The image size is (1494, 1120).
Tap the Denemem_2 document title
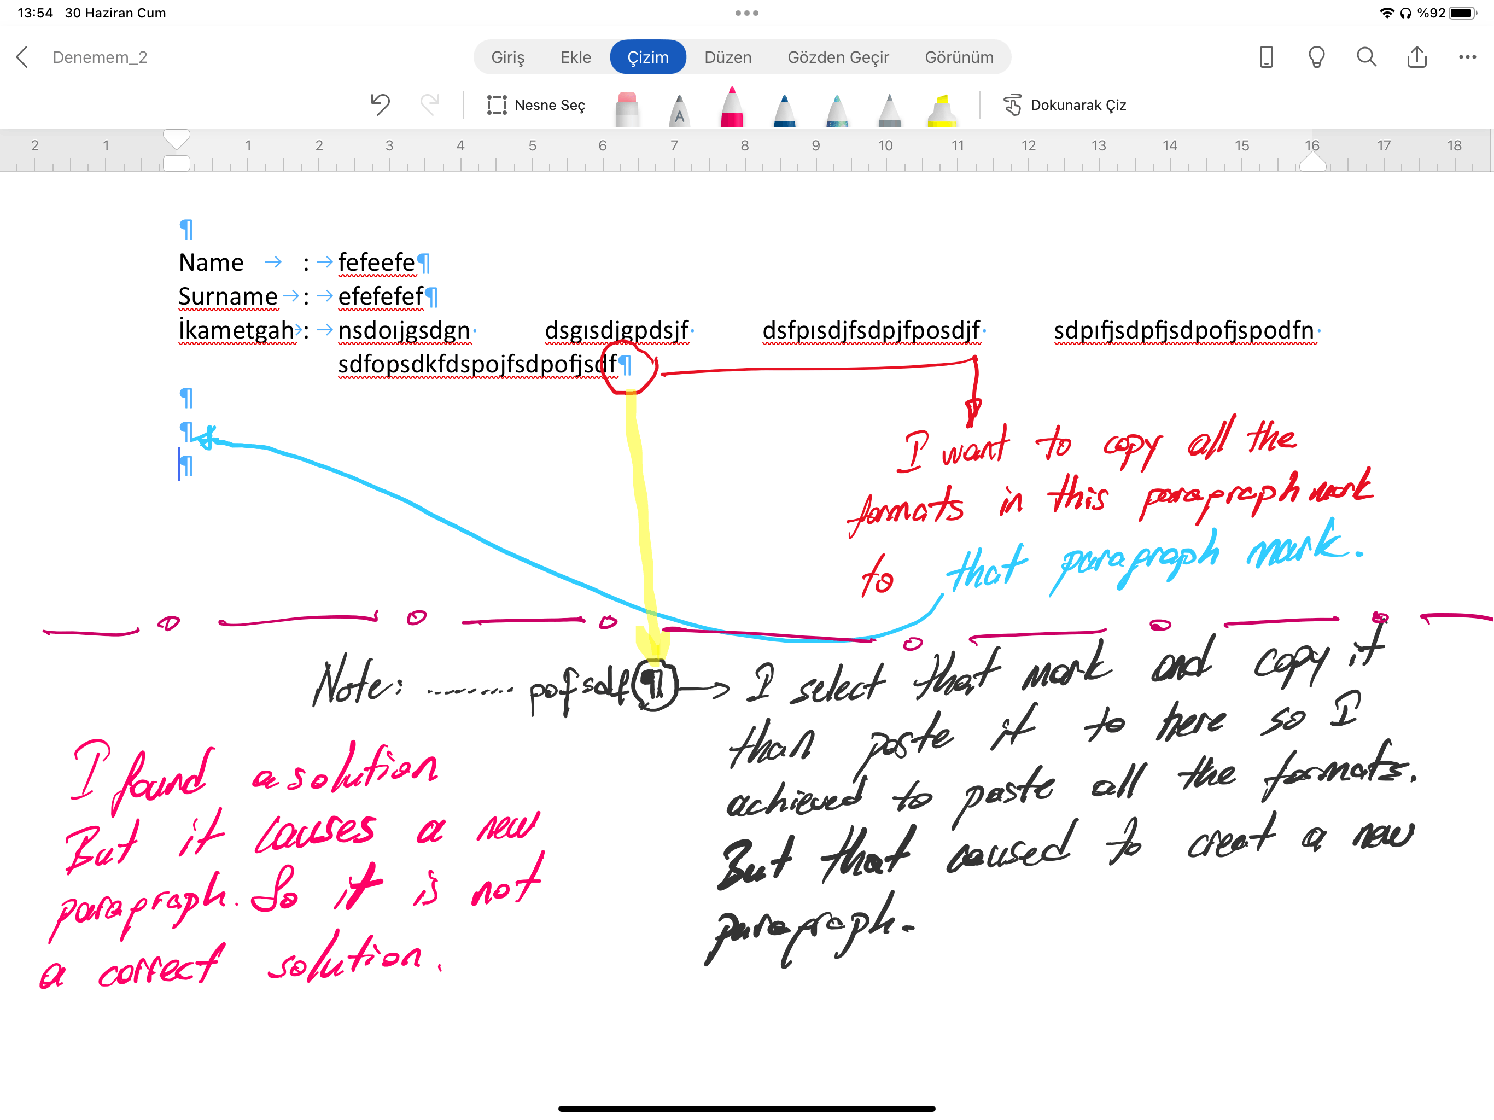(x=100, y=57)
